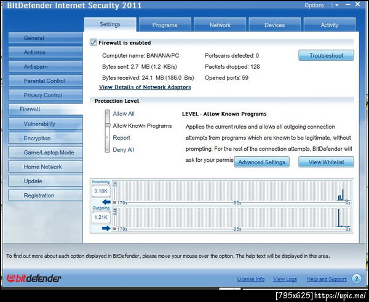369x302 pixels.
Task: Set protection level to Allow All
Action: (x=124, y=114)
